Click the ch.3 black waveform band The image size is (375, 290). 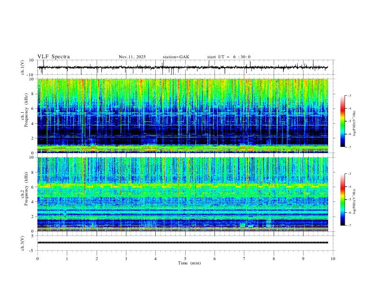[182, 243]
